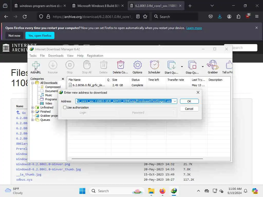Open the Firefox extensions puzzle icon

[238, 17]
